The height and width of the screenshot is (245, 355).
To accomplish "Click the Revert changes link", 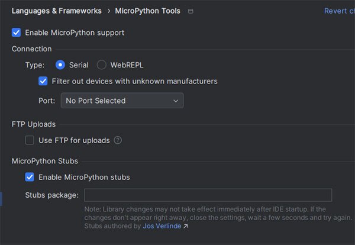I will point(338,11).
